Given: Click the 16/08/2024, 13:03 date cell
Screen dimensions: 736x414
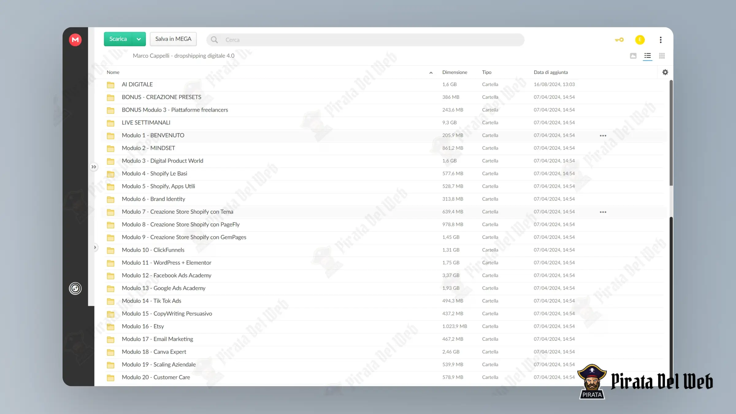Looking at the screenshot, I should pyautogui.click(x=554, y=85).
